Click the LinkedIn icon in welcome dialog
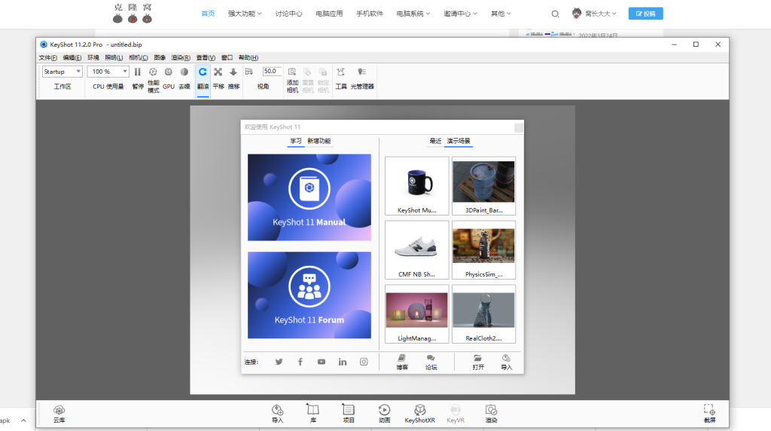 [x=343, y=362]
